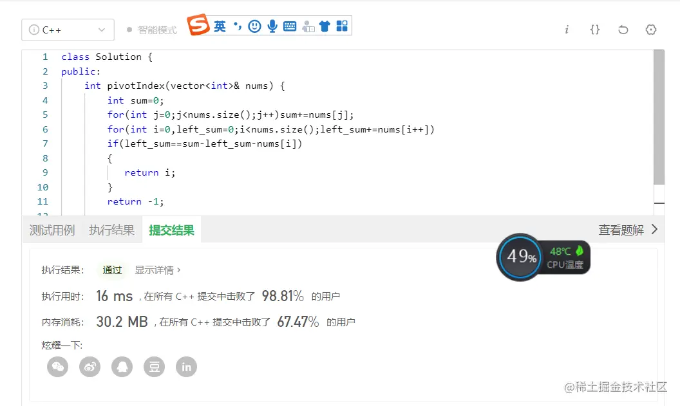Viewport: 680px width, 406px height.
Task: Click the 'int sum=0;' code line
Action: (x=135, y=100)
